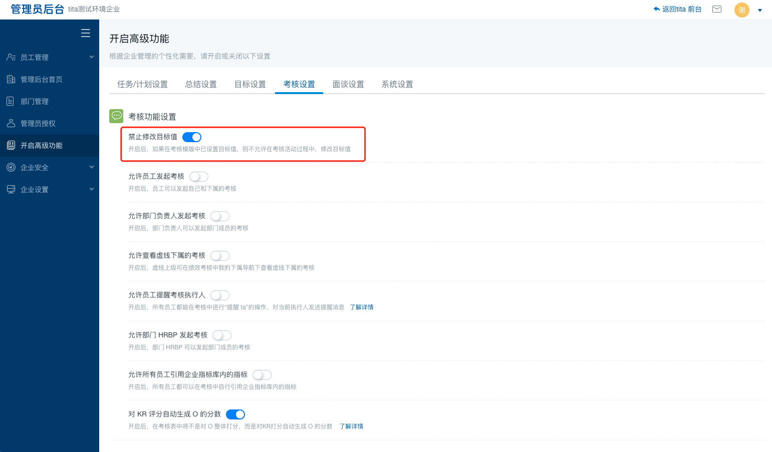772x452 pixels.
Task: Open the mail envelope icon
Action: point(717,9)
